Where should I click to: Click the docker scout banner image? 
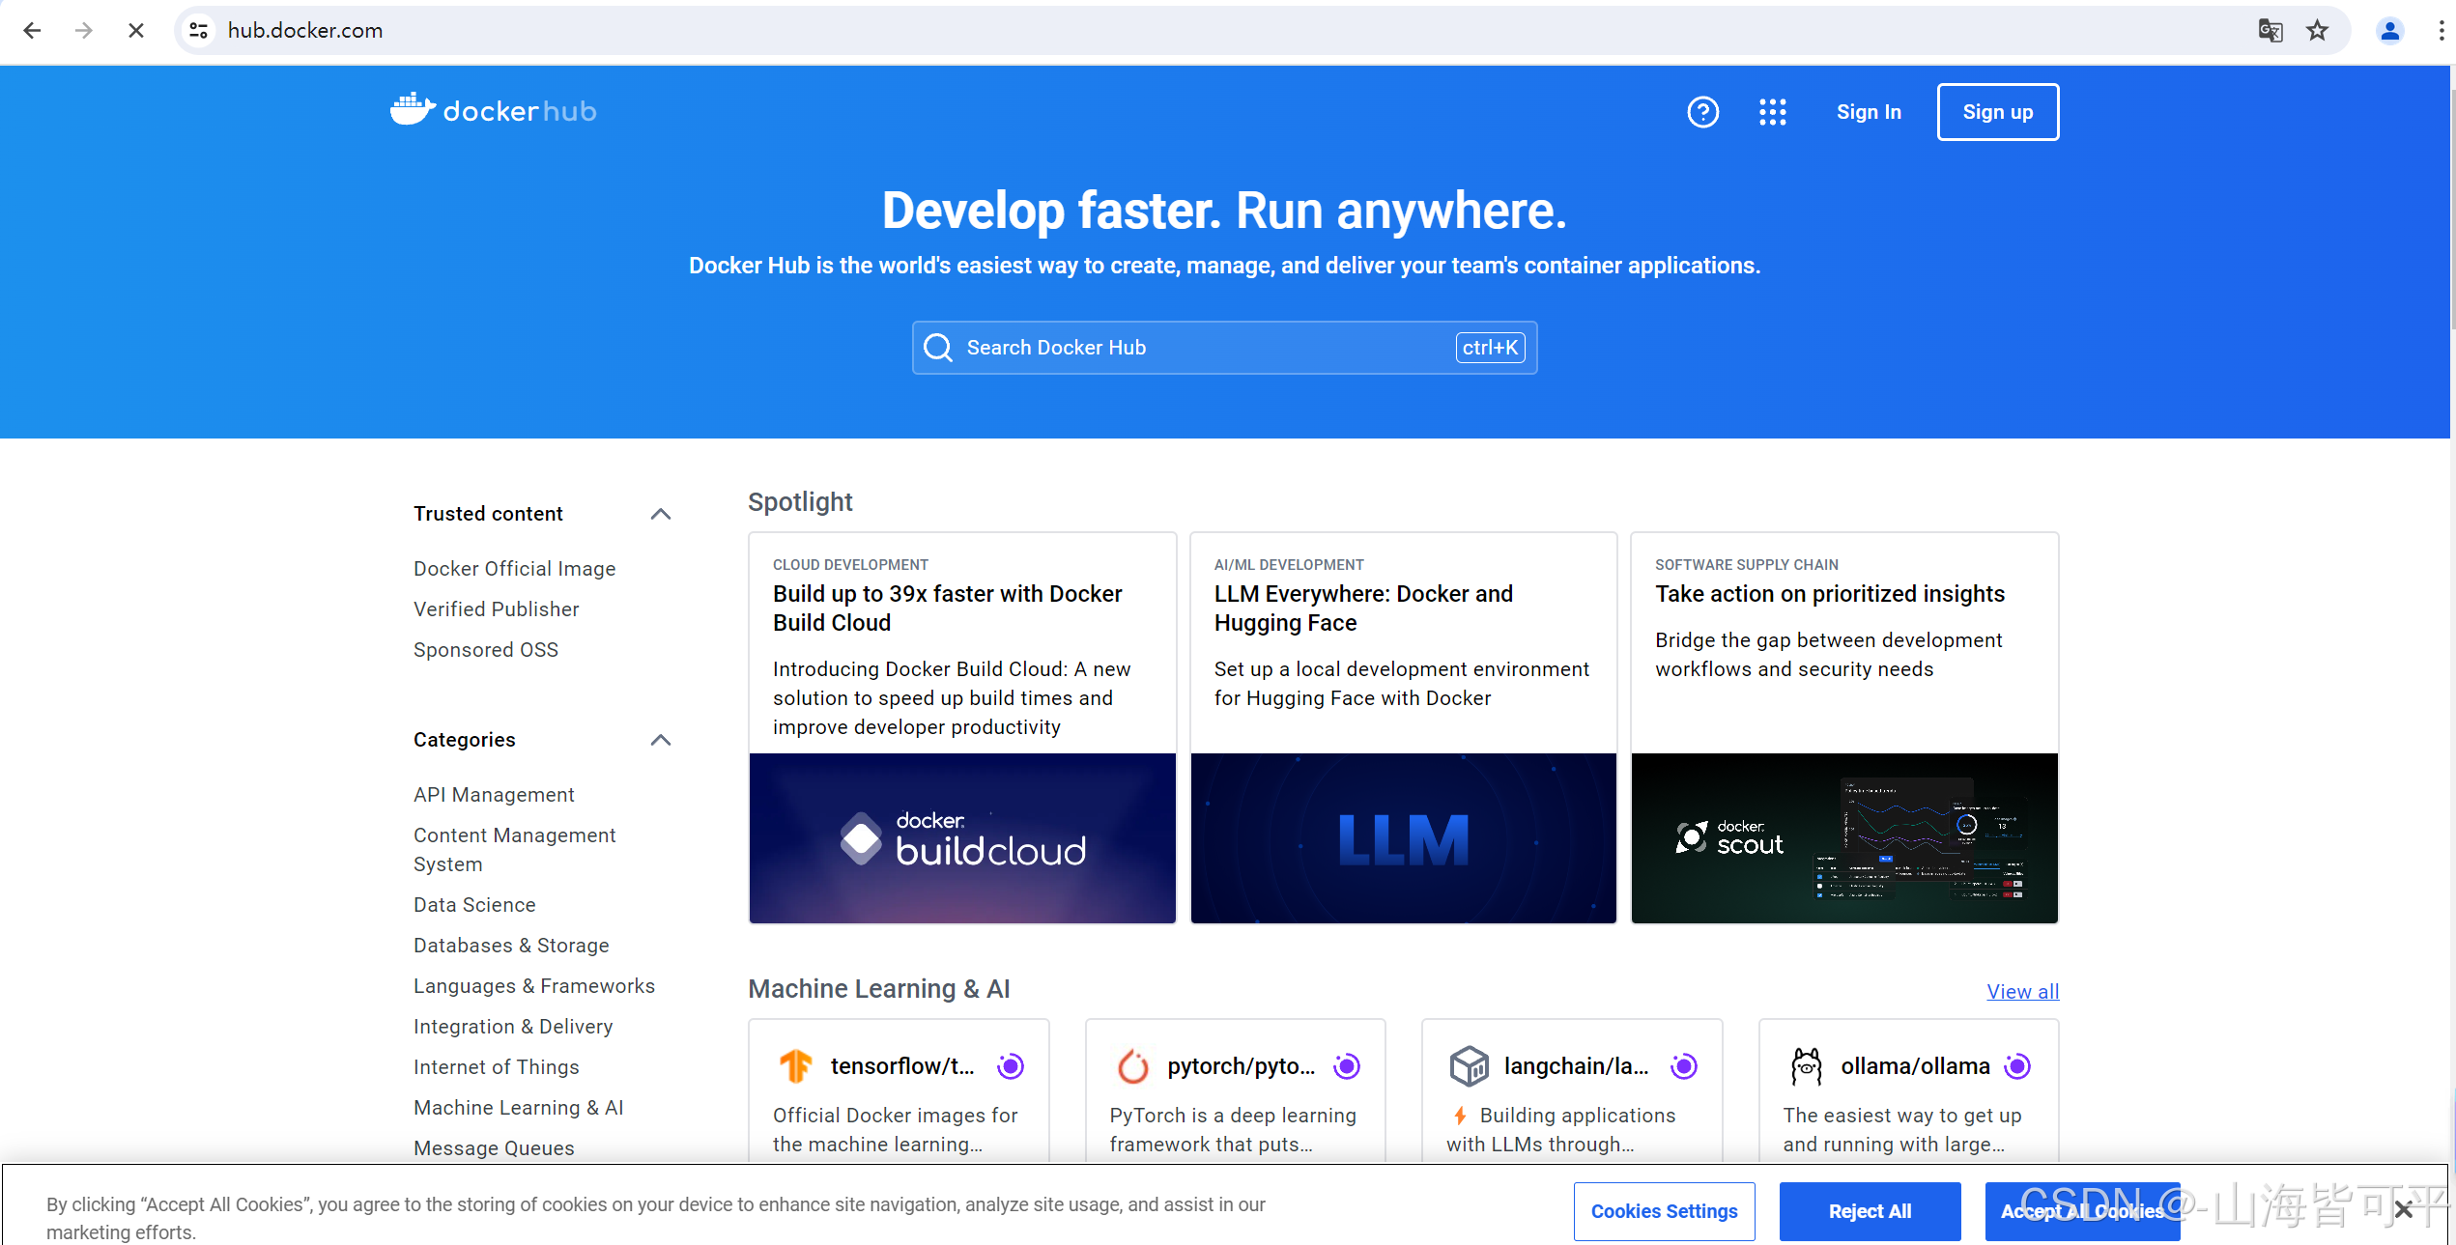[x=1844, y=838]
